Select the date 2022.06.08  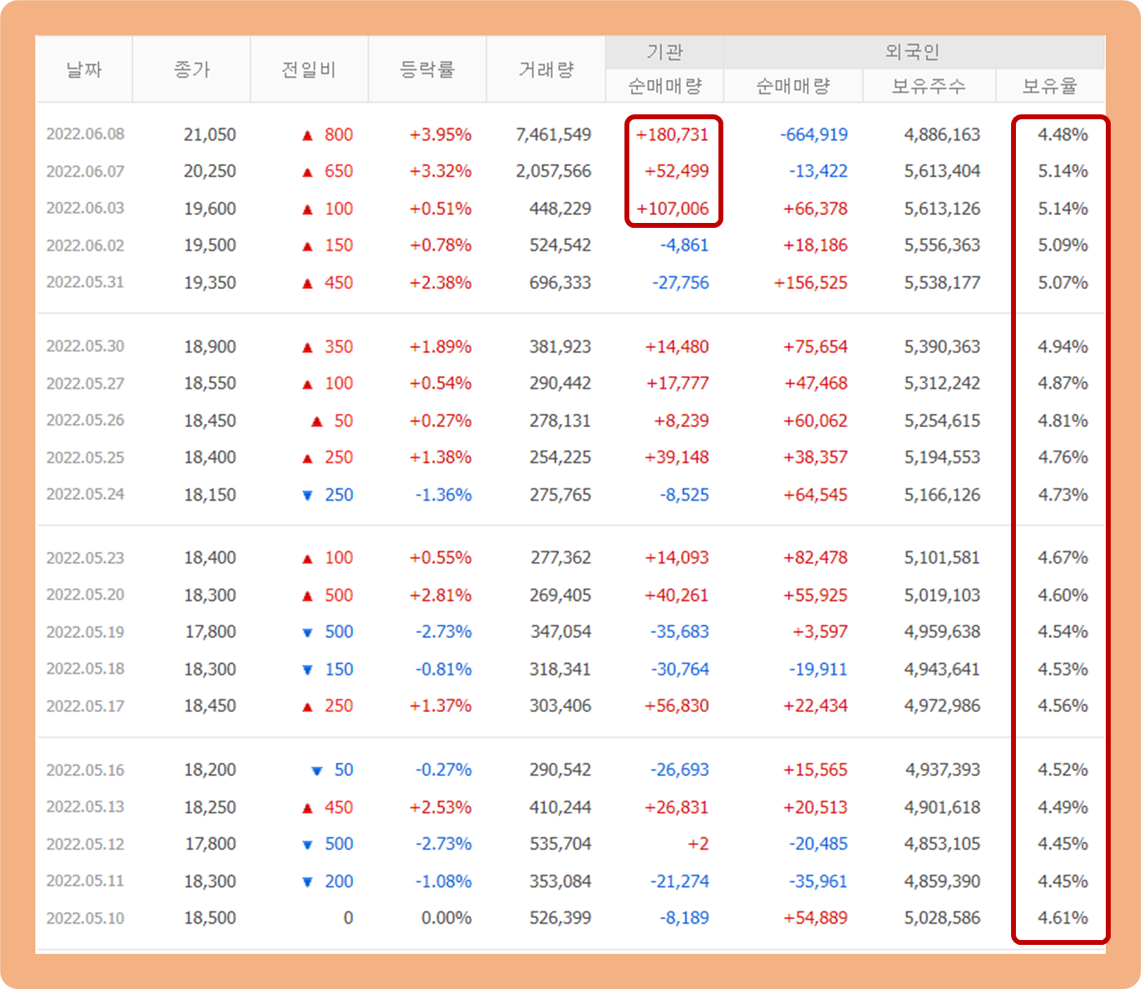click(85, 134)
